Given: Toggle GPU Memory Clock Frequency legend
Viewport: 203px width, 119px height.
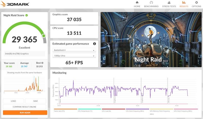Looking at the screenshot, I should tap(161, 112).
